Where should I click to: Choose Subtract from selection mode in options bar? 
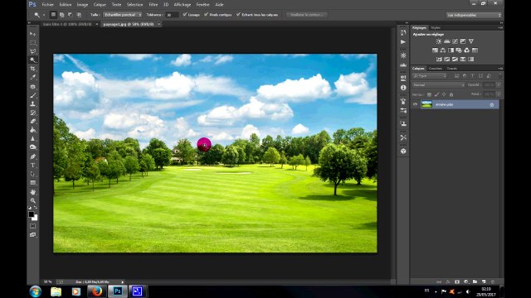pos(70,15)
